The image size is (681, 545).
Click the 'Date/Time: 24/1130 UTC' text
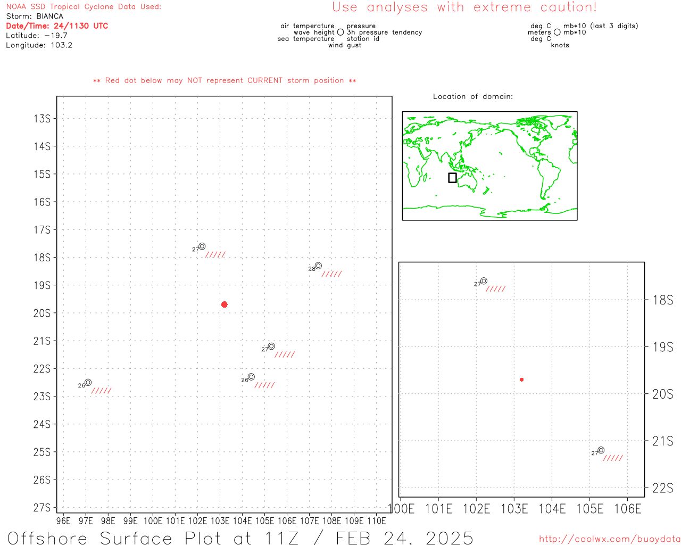(x=57, y=26)
